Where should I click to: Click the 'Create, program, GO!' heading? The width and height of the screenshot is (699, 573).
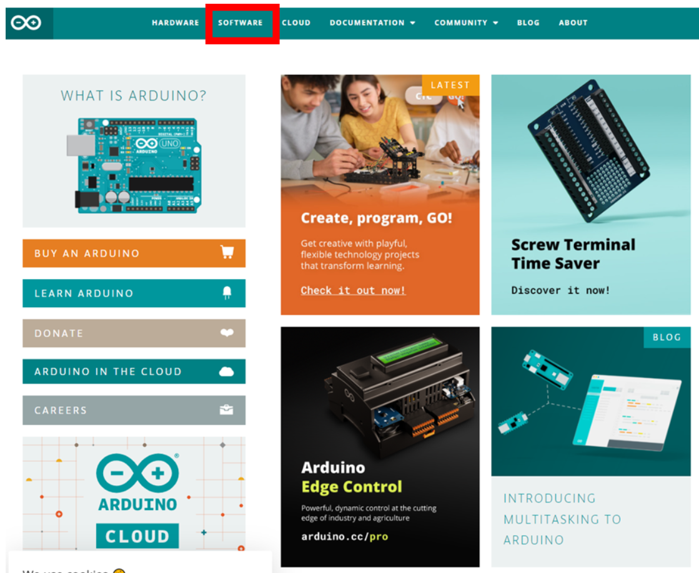click(376, 218)
